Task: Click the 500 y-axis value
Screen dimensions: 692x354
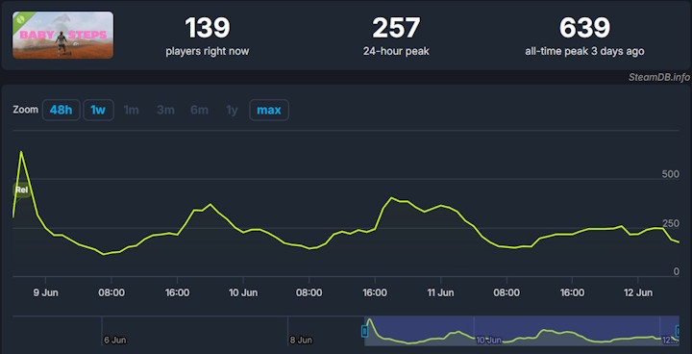Action: [671, 174]
